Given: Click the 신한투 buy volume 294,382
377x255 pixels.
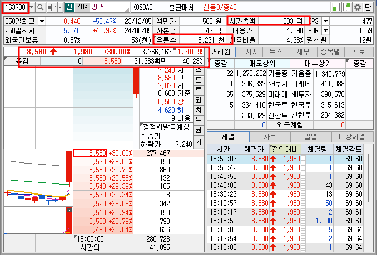Looking at the screenshot, I should tap(333, 115).
